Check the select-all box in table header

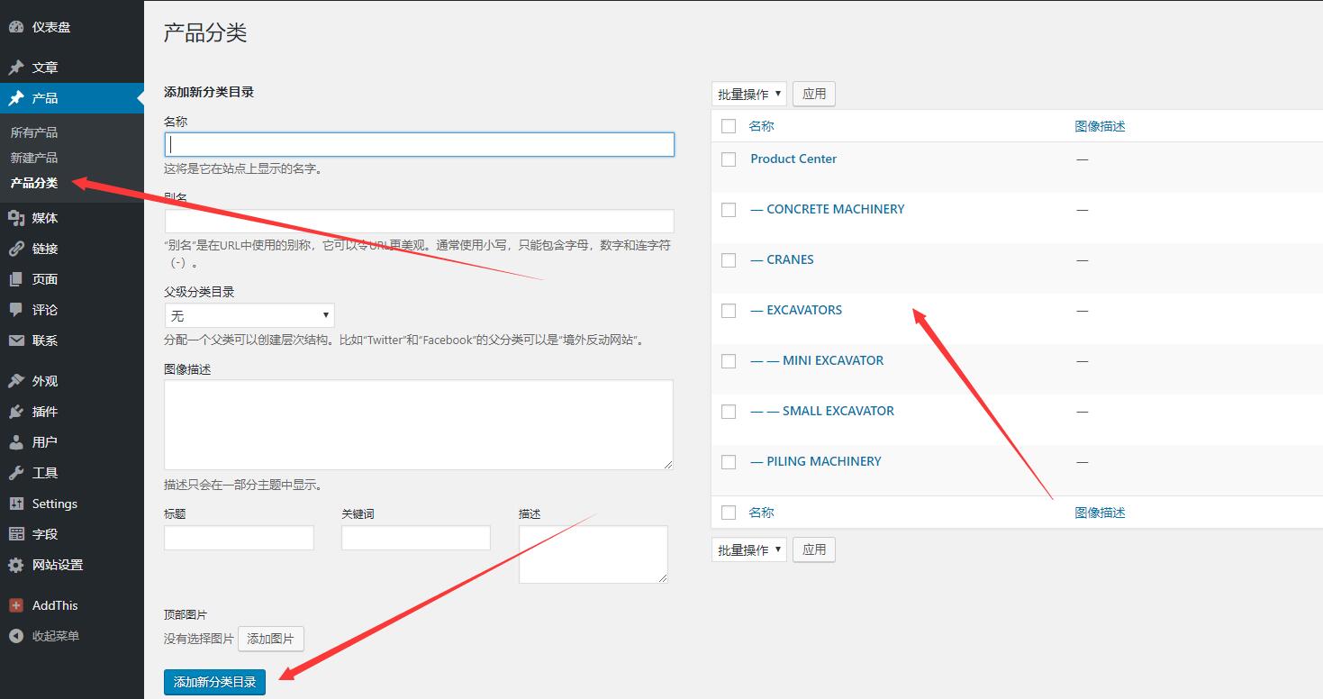coord(729,126)
